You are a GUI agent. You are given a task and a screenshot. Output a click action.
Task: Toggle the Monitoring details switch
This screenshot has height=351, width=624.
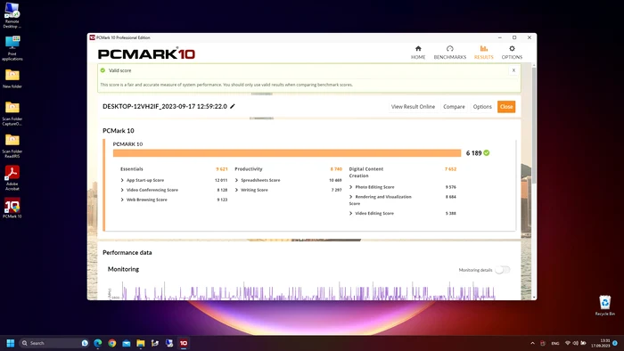[x=502, y=270]
